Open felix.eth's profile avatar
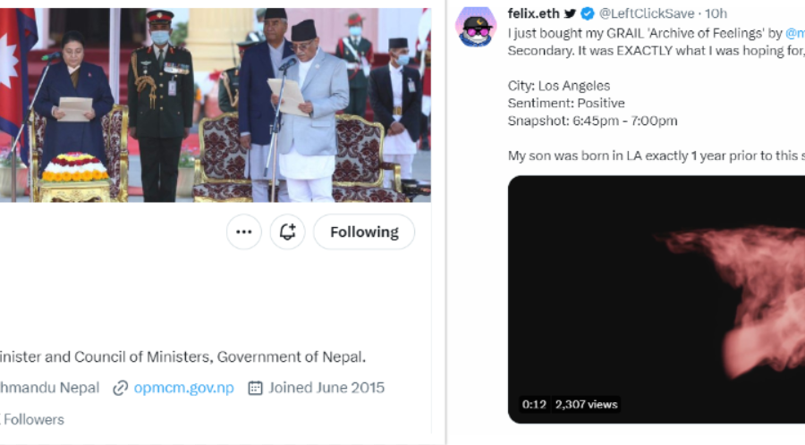The height and width of the screenshot is (445, 805). pos(476,26)
